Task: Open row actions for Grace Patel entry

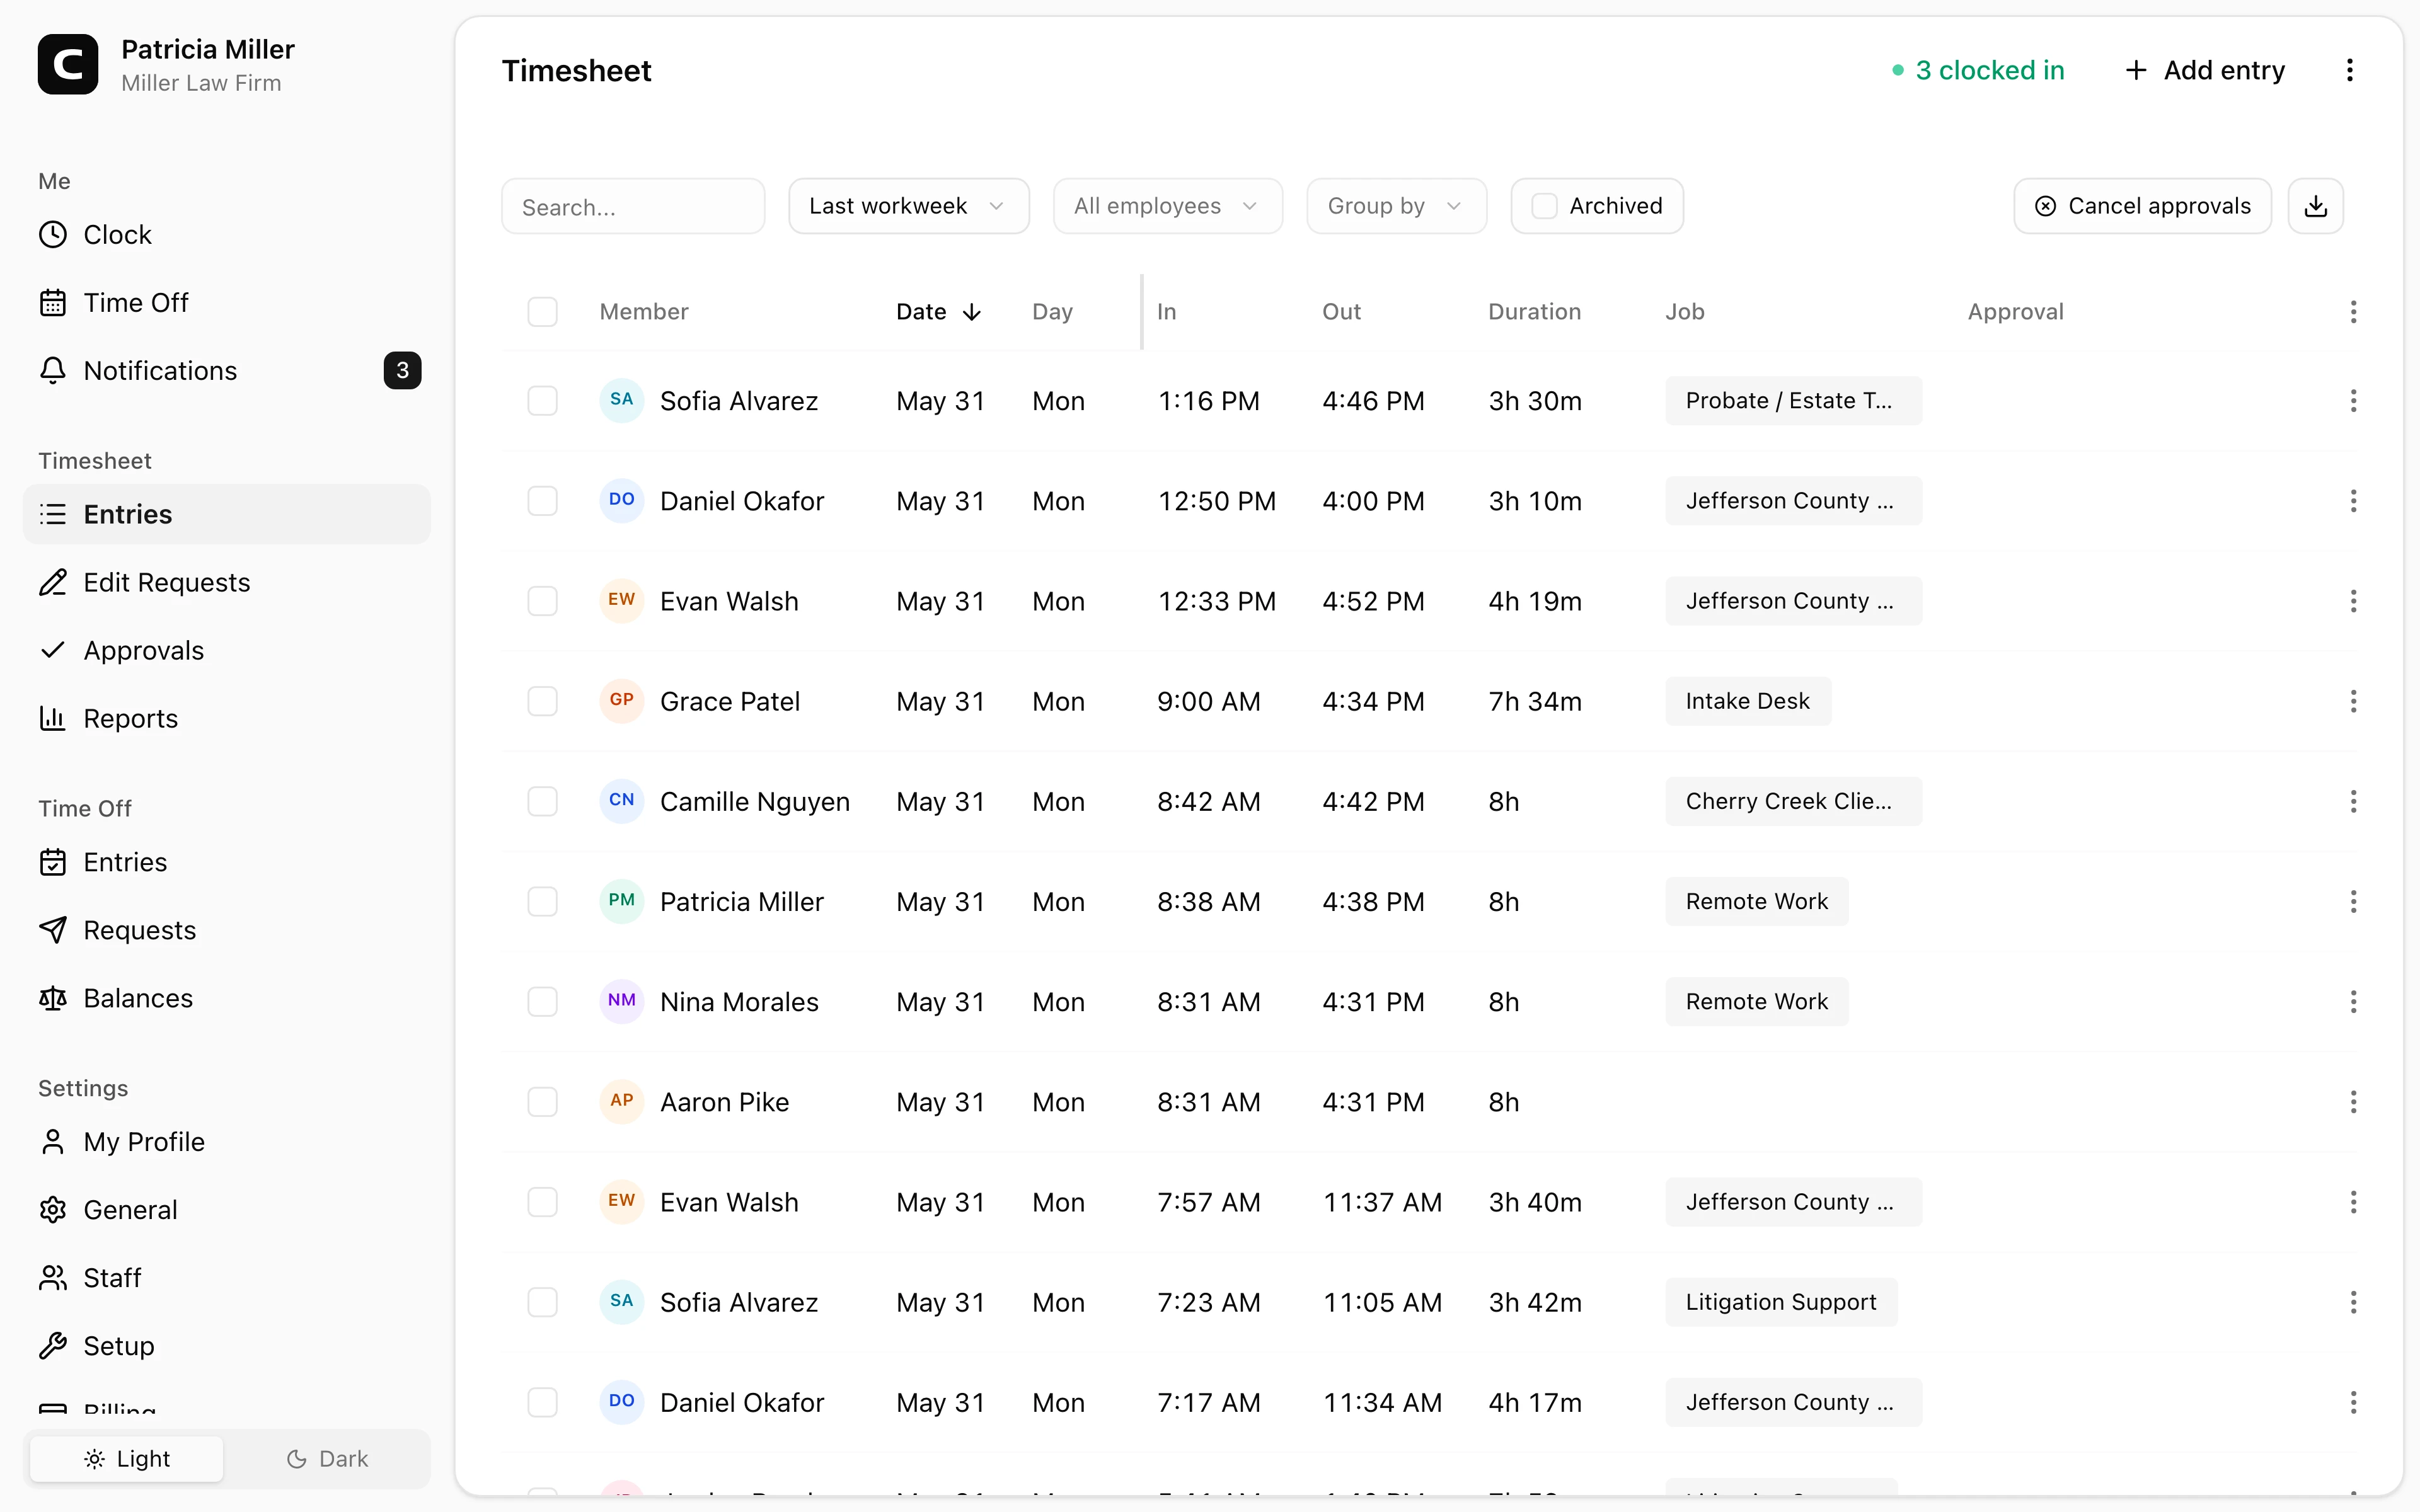Action: coord(2353,701)
